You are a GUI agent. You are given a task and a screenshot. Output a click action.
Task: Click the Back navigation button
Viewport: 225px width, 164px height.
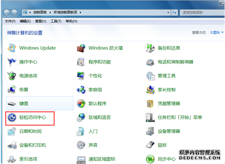pos(6,13)
